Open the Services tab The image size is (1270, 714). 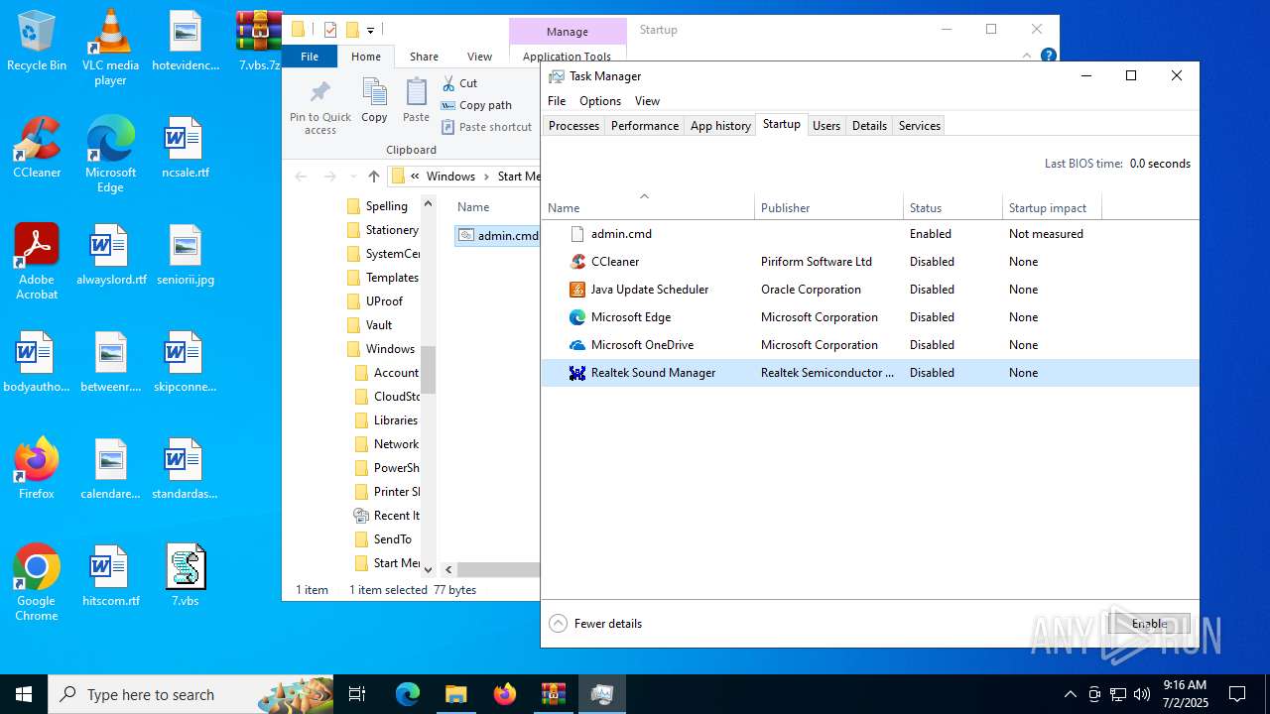920,126
